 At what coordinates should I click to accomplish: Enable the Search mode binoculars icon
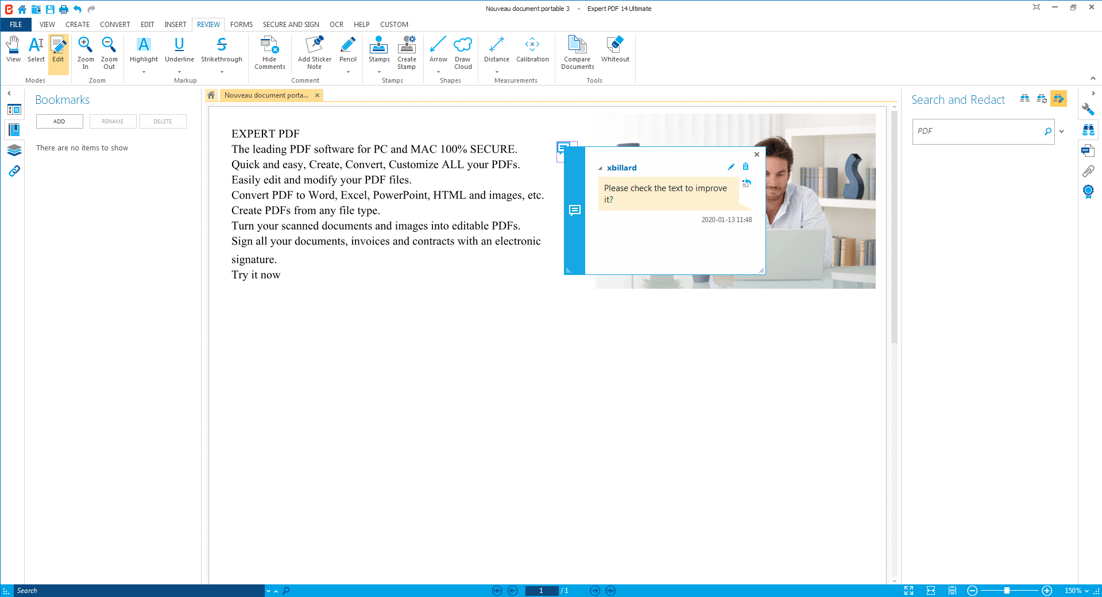(x=1024, y=99)
